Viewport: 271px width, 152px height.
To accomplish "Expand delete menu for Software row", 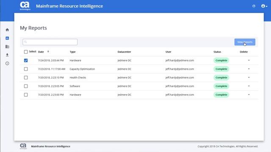I will coord(249,86).
